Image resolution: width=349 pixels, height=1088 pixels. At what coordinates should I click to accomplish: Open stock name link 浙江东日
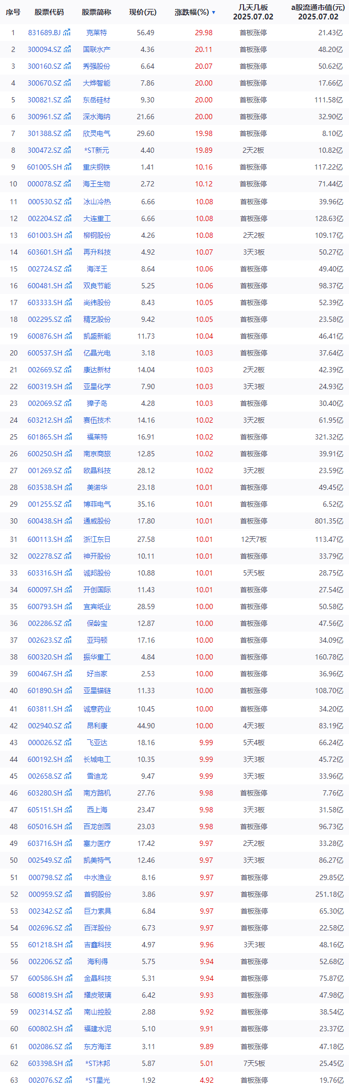(97, 539)
